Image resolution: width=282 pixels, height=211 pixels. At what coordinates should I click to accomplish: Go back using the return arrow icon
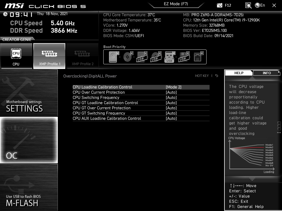tap(217, 76)
